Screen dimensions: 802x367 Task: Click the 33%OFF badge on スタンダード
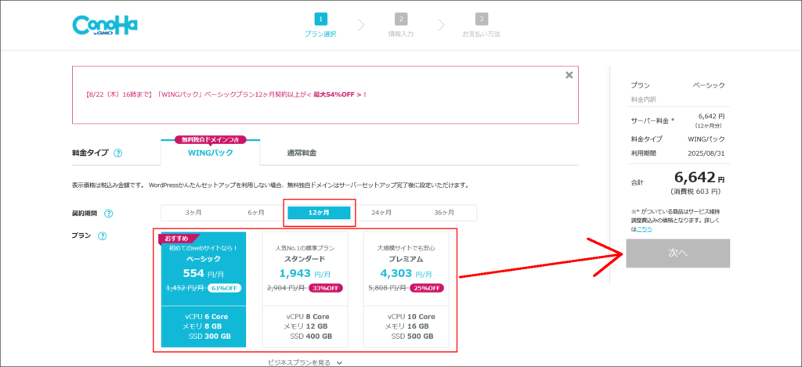coord(325,288)
